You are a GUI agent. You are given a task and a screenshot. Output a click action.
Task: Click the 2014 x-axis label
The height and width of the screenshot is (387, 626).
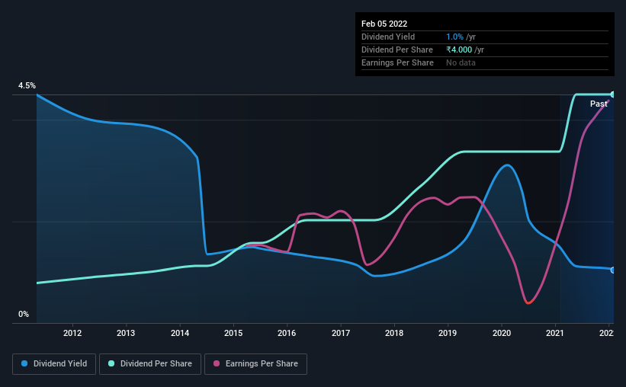(180, 333)
